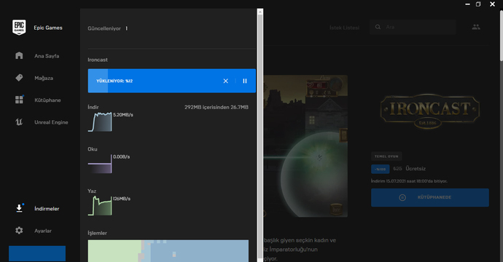503x262 pixels.
Task: Open the Ayarlar gear icon
Action: 19,231
